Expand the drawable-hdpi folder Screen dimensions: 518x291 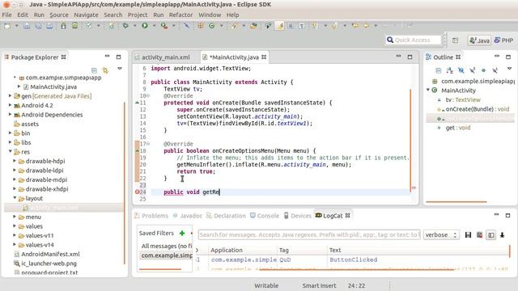[x=15, y=161]
